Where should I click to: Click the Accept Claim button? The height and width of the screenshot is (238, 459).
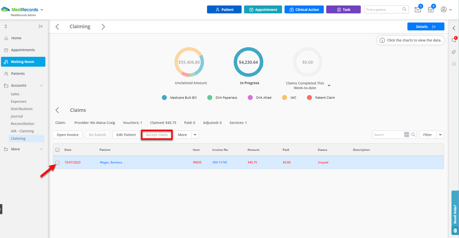click(x=157, y=135)
